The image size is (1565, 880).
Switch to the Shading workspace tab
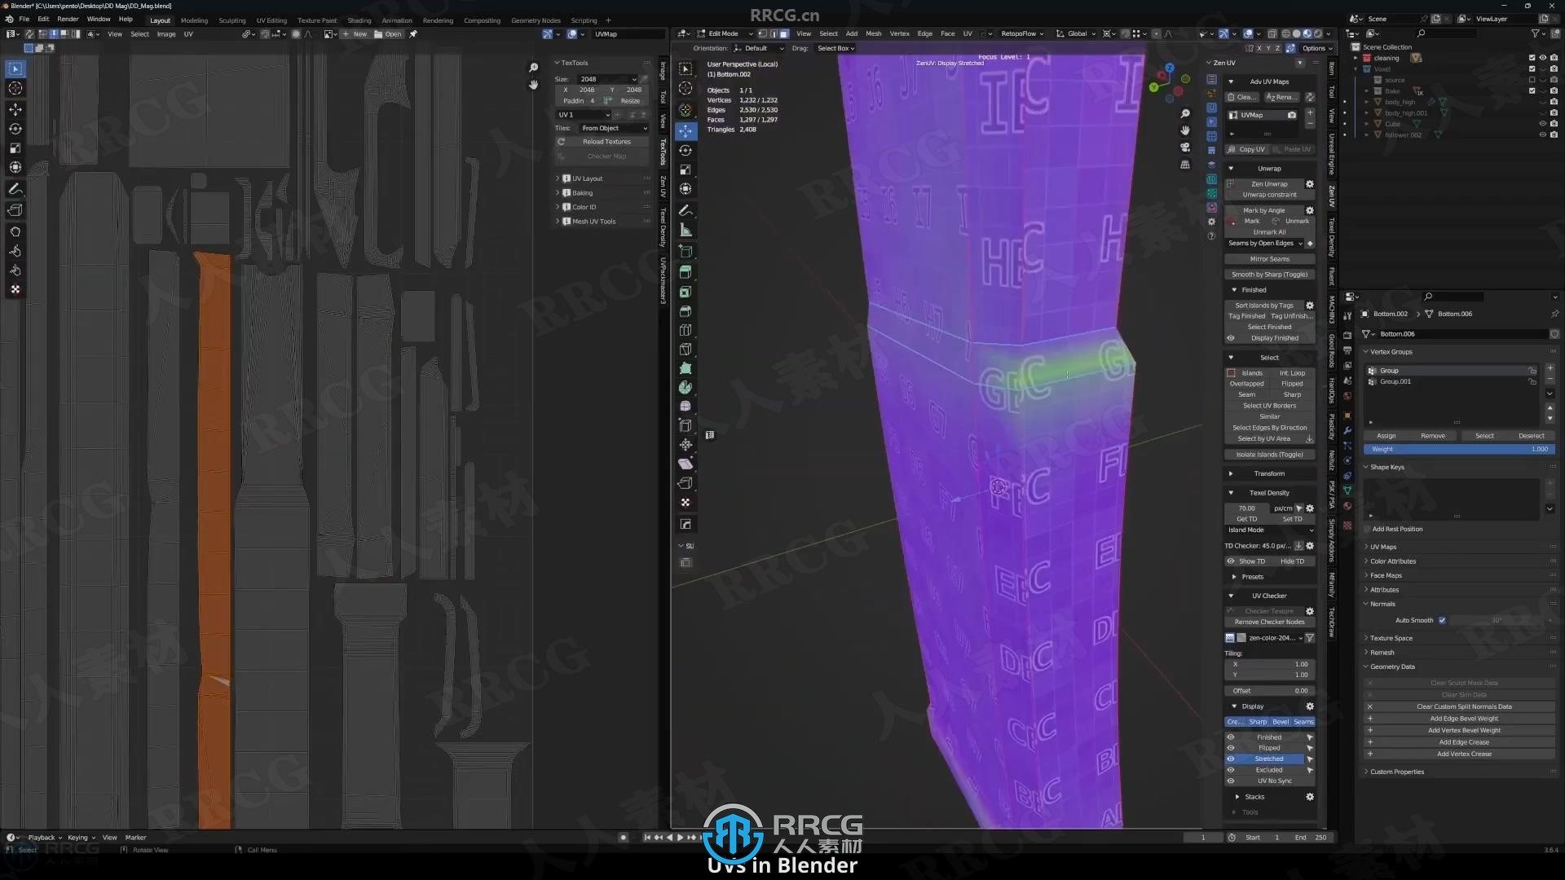pos(359,20)
